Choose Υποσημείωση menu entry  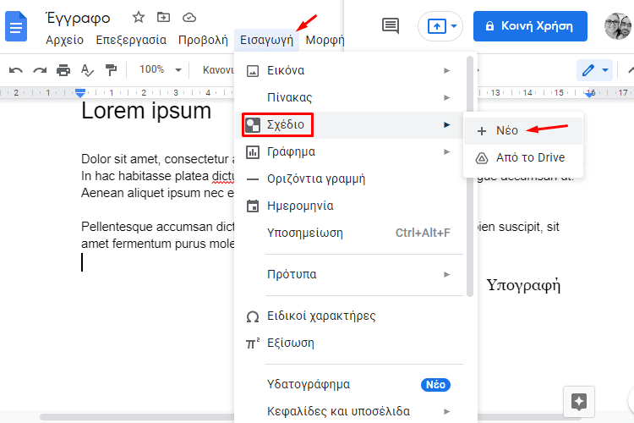coord(349,233)
